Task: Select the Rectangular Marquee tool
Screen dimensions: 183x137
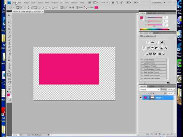Action: click(x=9, y=19)
